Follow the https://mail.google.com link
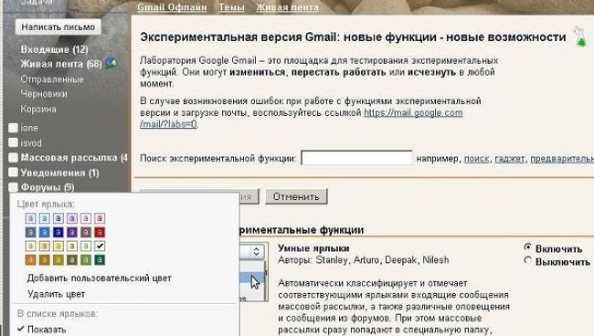 (x=413, y=112)
